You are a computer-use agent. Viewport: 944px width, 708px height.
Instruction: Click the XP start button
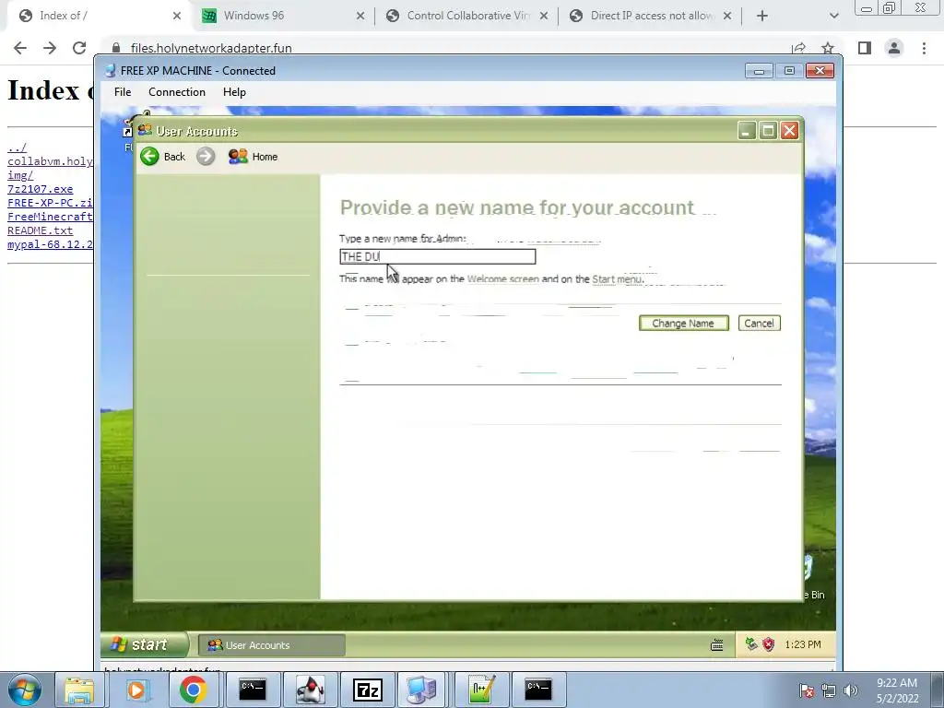[x=145, y=644]
